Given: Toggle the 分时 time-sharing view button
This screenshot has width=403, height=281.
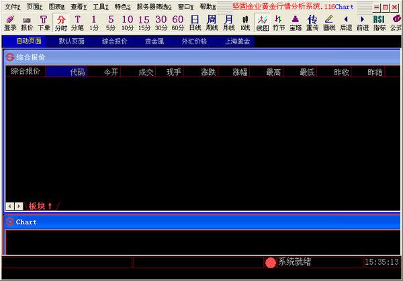Looking at the screenshot, I should click(x=60, y=23).
